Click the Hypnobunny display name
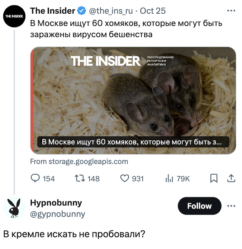 56,203
